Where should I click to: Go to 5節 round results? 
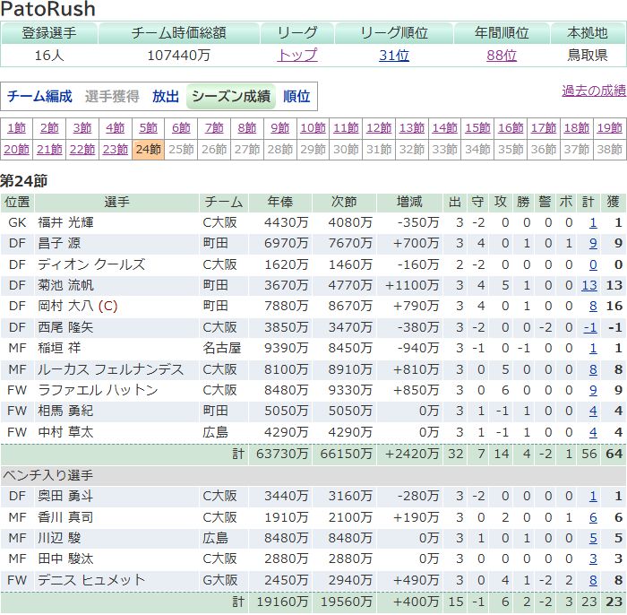148,128
